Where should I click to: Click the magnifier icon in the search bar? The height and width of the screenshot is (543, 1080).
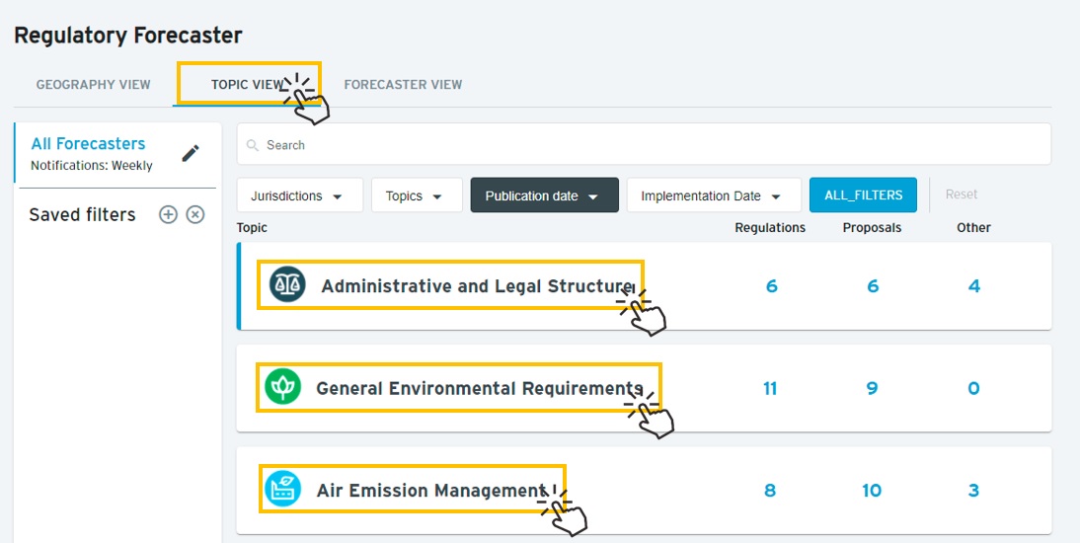click(253, 145)
